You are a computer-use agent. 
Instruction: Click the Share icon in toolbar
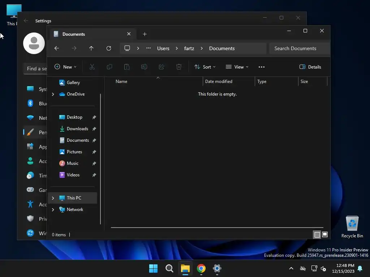click(162, 67)
